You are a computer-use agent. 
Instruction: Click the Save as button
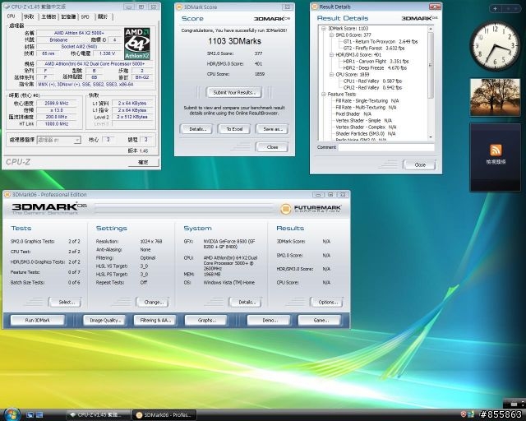pos(272,129)
